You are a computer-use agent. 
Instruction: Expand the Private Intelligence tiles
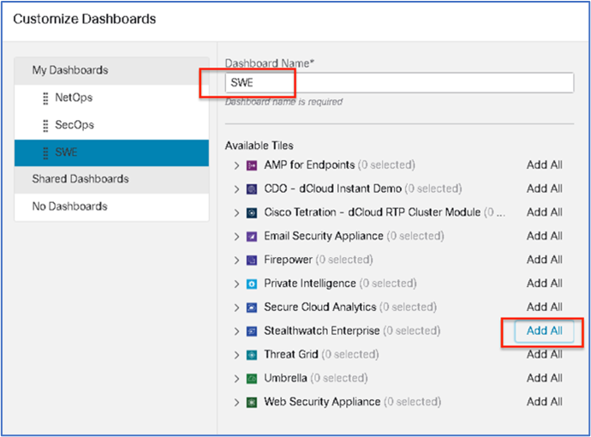(x=236, y=284)
